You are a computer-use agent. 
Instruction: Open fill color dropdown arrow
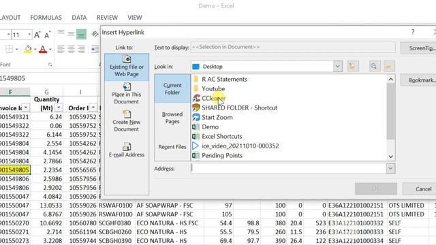point(35,50)
